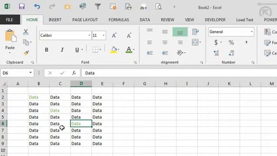This screenshot has width=277, height=156.
Task: Toggle Wrap Text
Action: [195, 32]
